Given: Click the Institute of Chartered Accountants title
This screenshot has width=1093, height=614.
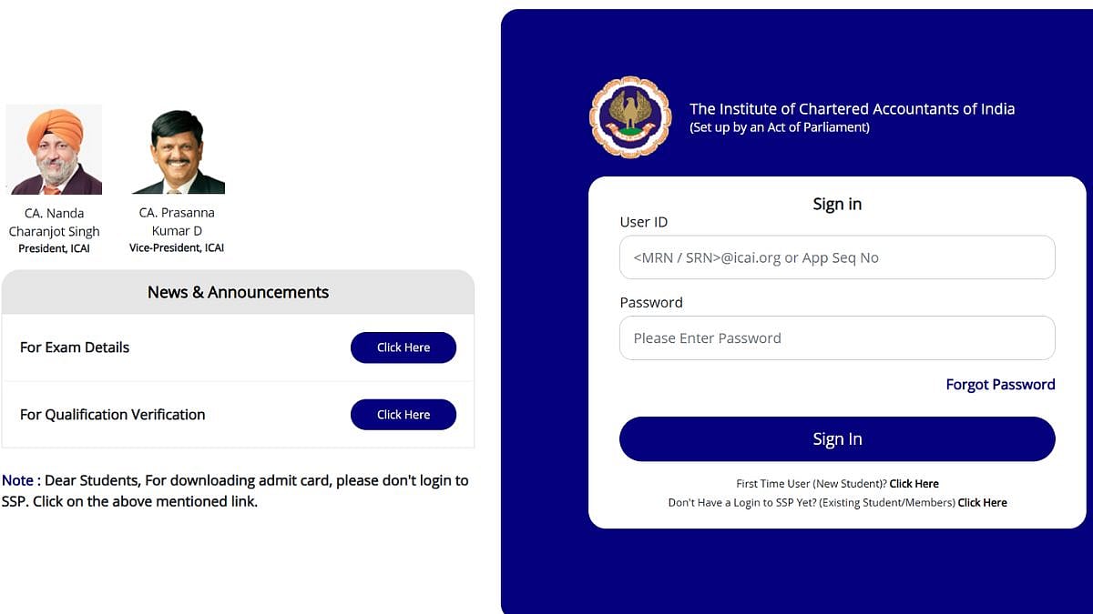Looking at the screenshot, I should pos(853,108).
